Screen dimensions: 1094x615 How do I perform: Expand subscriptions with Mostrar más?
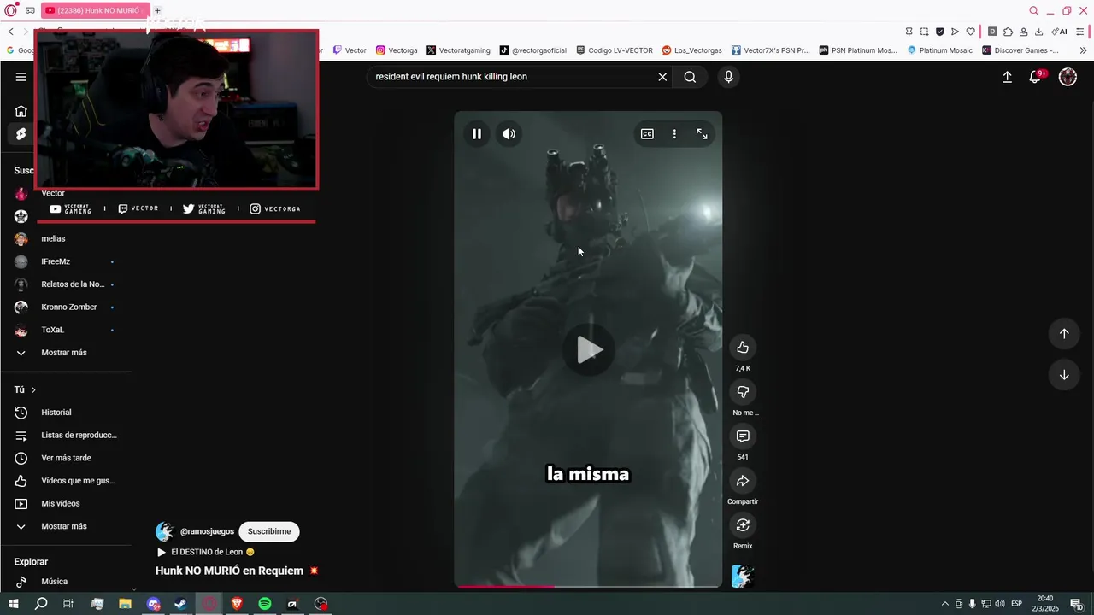(x=66, y=353)
